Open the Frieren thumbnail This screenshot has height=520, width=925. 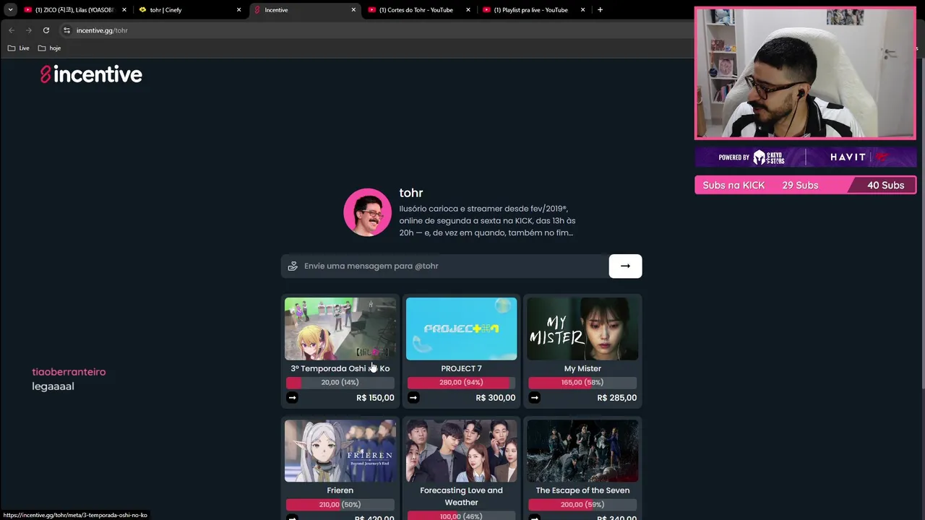tap(340, 451)
